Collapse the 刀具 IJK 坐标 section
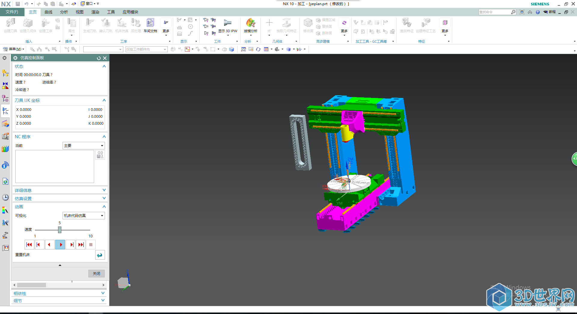This screenshot has height=314, width=577. pos(104,100)
